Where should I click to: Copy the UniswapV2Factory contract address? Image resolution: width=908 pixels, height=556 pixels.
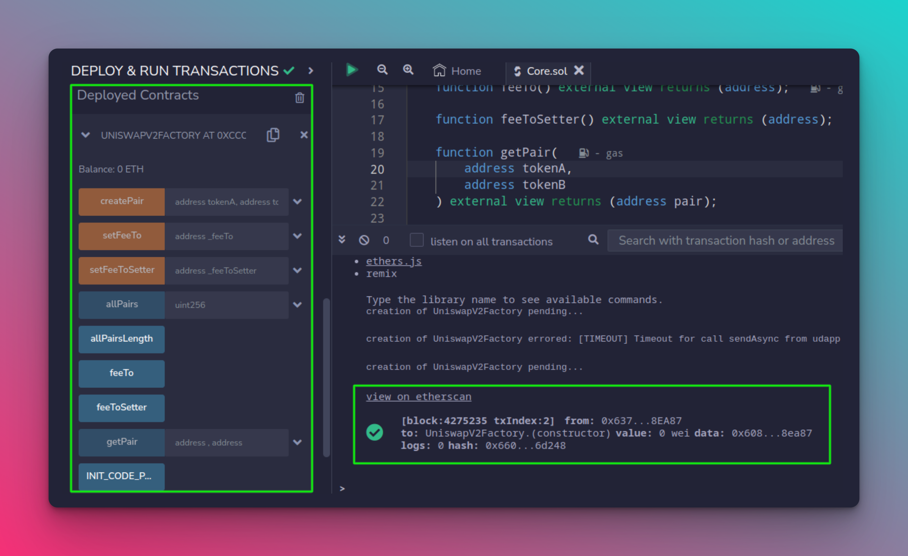[x=273, y=135]
